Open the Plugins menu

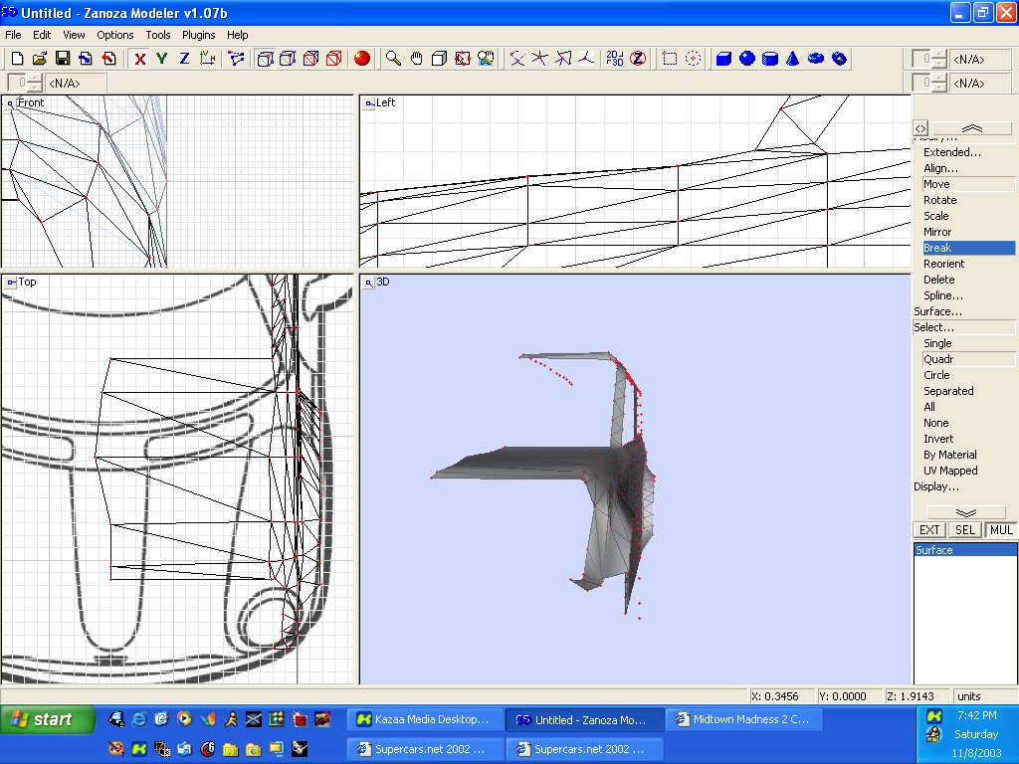coord(199,35)
